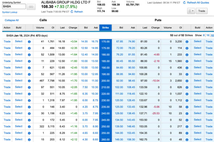
Task: Trade the 185.00 put
Action: pyautogui.click(x=209, y=61)
